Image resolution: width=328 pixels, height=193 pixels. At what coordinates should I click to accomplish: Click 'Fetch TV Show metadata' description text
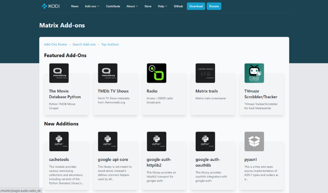click(x=114, y=100)
